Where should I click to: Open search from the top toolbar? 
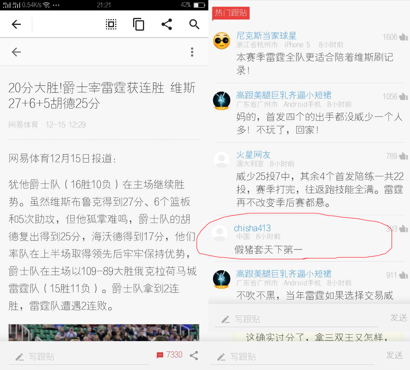coord(194,24)
